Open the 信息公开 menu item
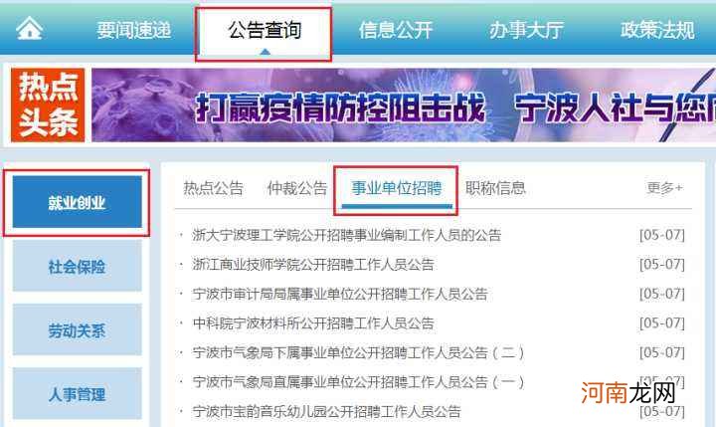 coord(396,30)
